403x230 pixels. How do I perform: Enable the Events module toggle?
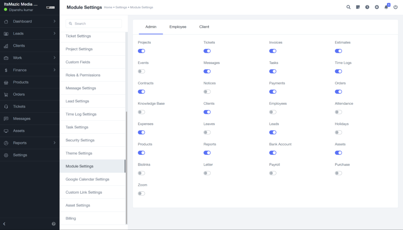click(141, 71)
